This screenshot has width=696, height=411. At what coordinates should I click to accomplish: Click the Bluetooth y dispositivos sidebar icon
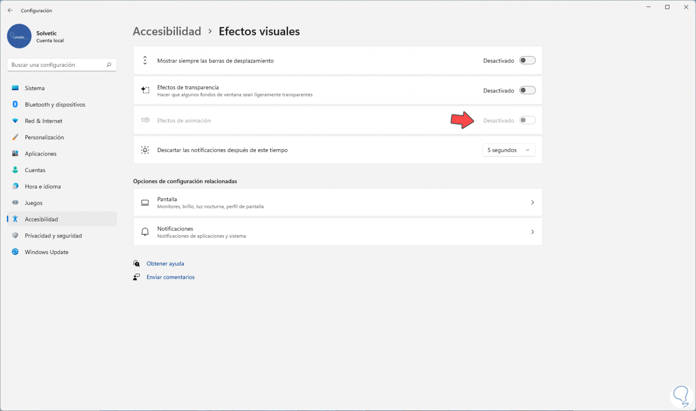15,105
